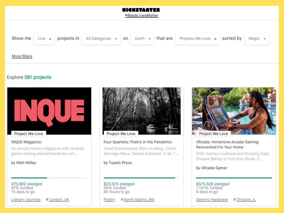Click INQUE description 'An annual literary magazine'

[x=47, y=151]
